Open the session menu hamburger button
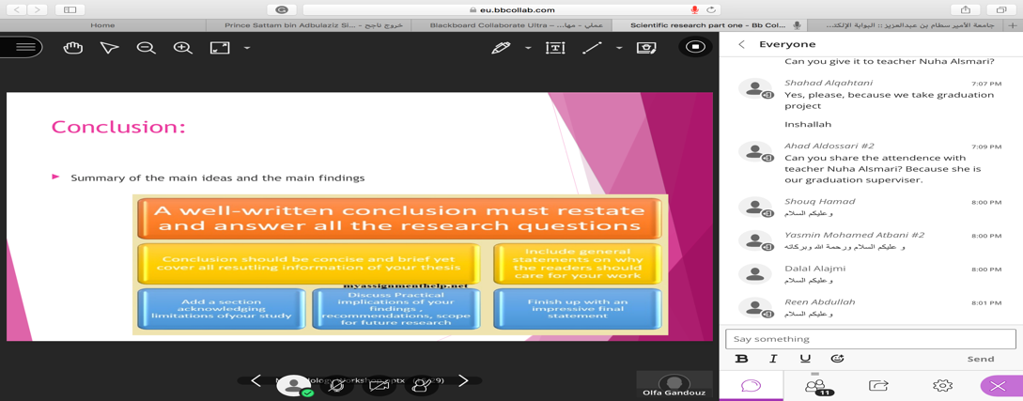 [23, 47]
